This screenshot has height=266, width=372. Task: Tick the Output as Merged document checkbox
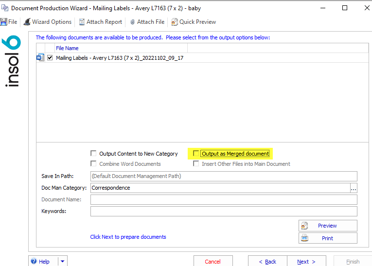pyautogui.click(x=196, y=154)
